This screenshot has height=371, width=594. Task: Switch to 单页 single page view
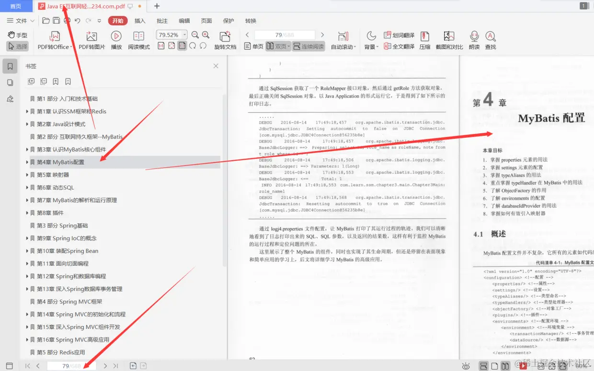click(254, 46)
